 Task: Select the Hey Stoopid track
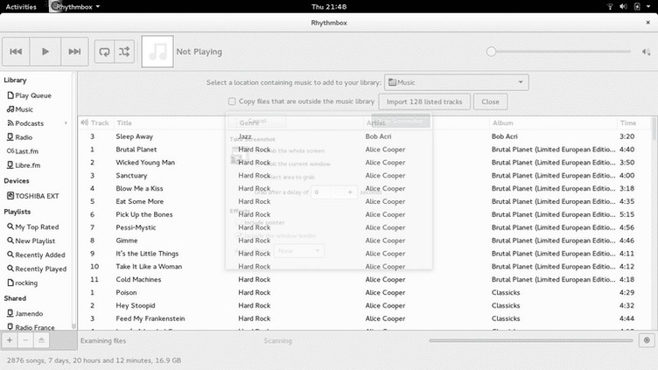tap(135, 305)
